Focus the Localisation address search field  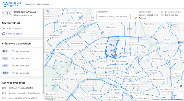113,17
